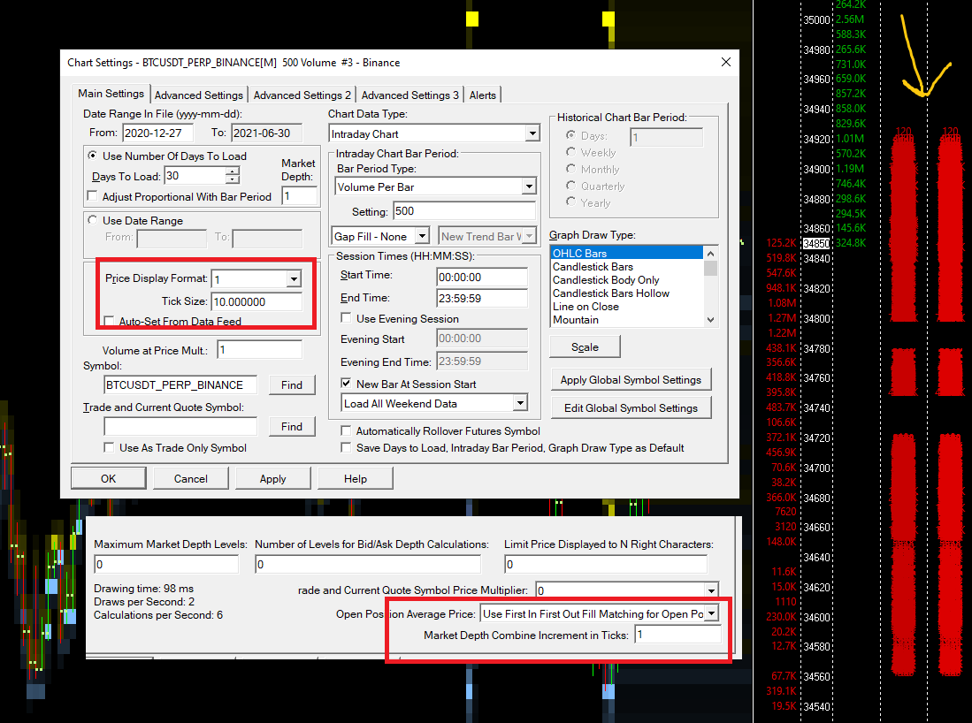
Task: Enable Use Evening Session
Action: tap(346, 318)
